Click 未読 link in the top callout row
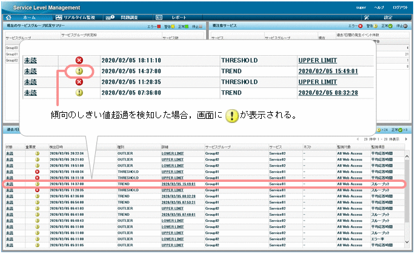Viewport: 415px width, 254px height. (x=30, y=61)
